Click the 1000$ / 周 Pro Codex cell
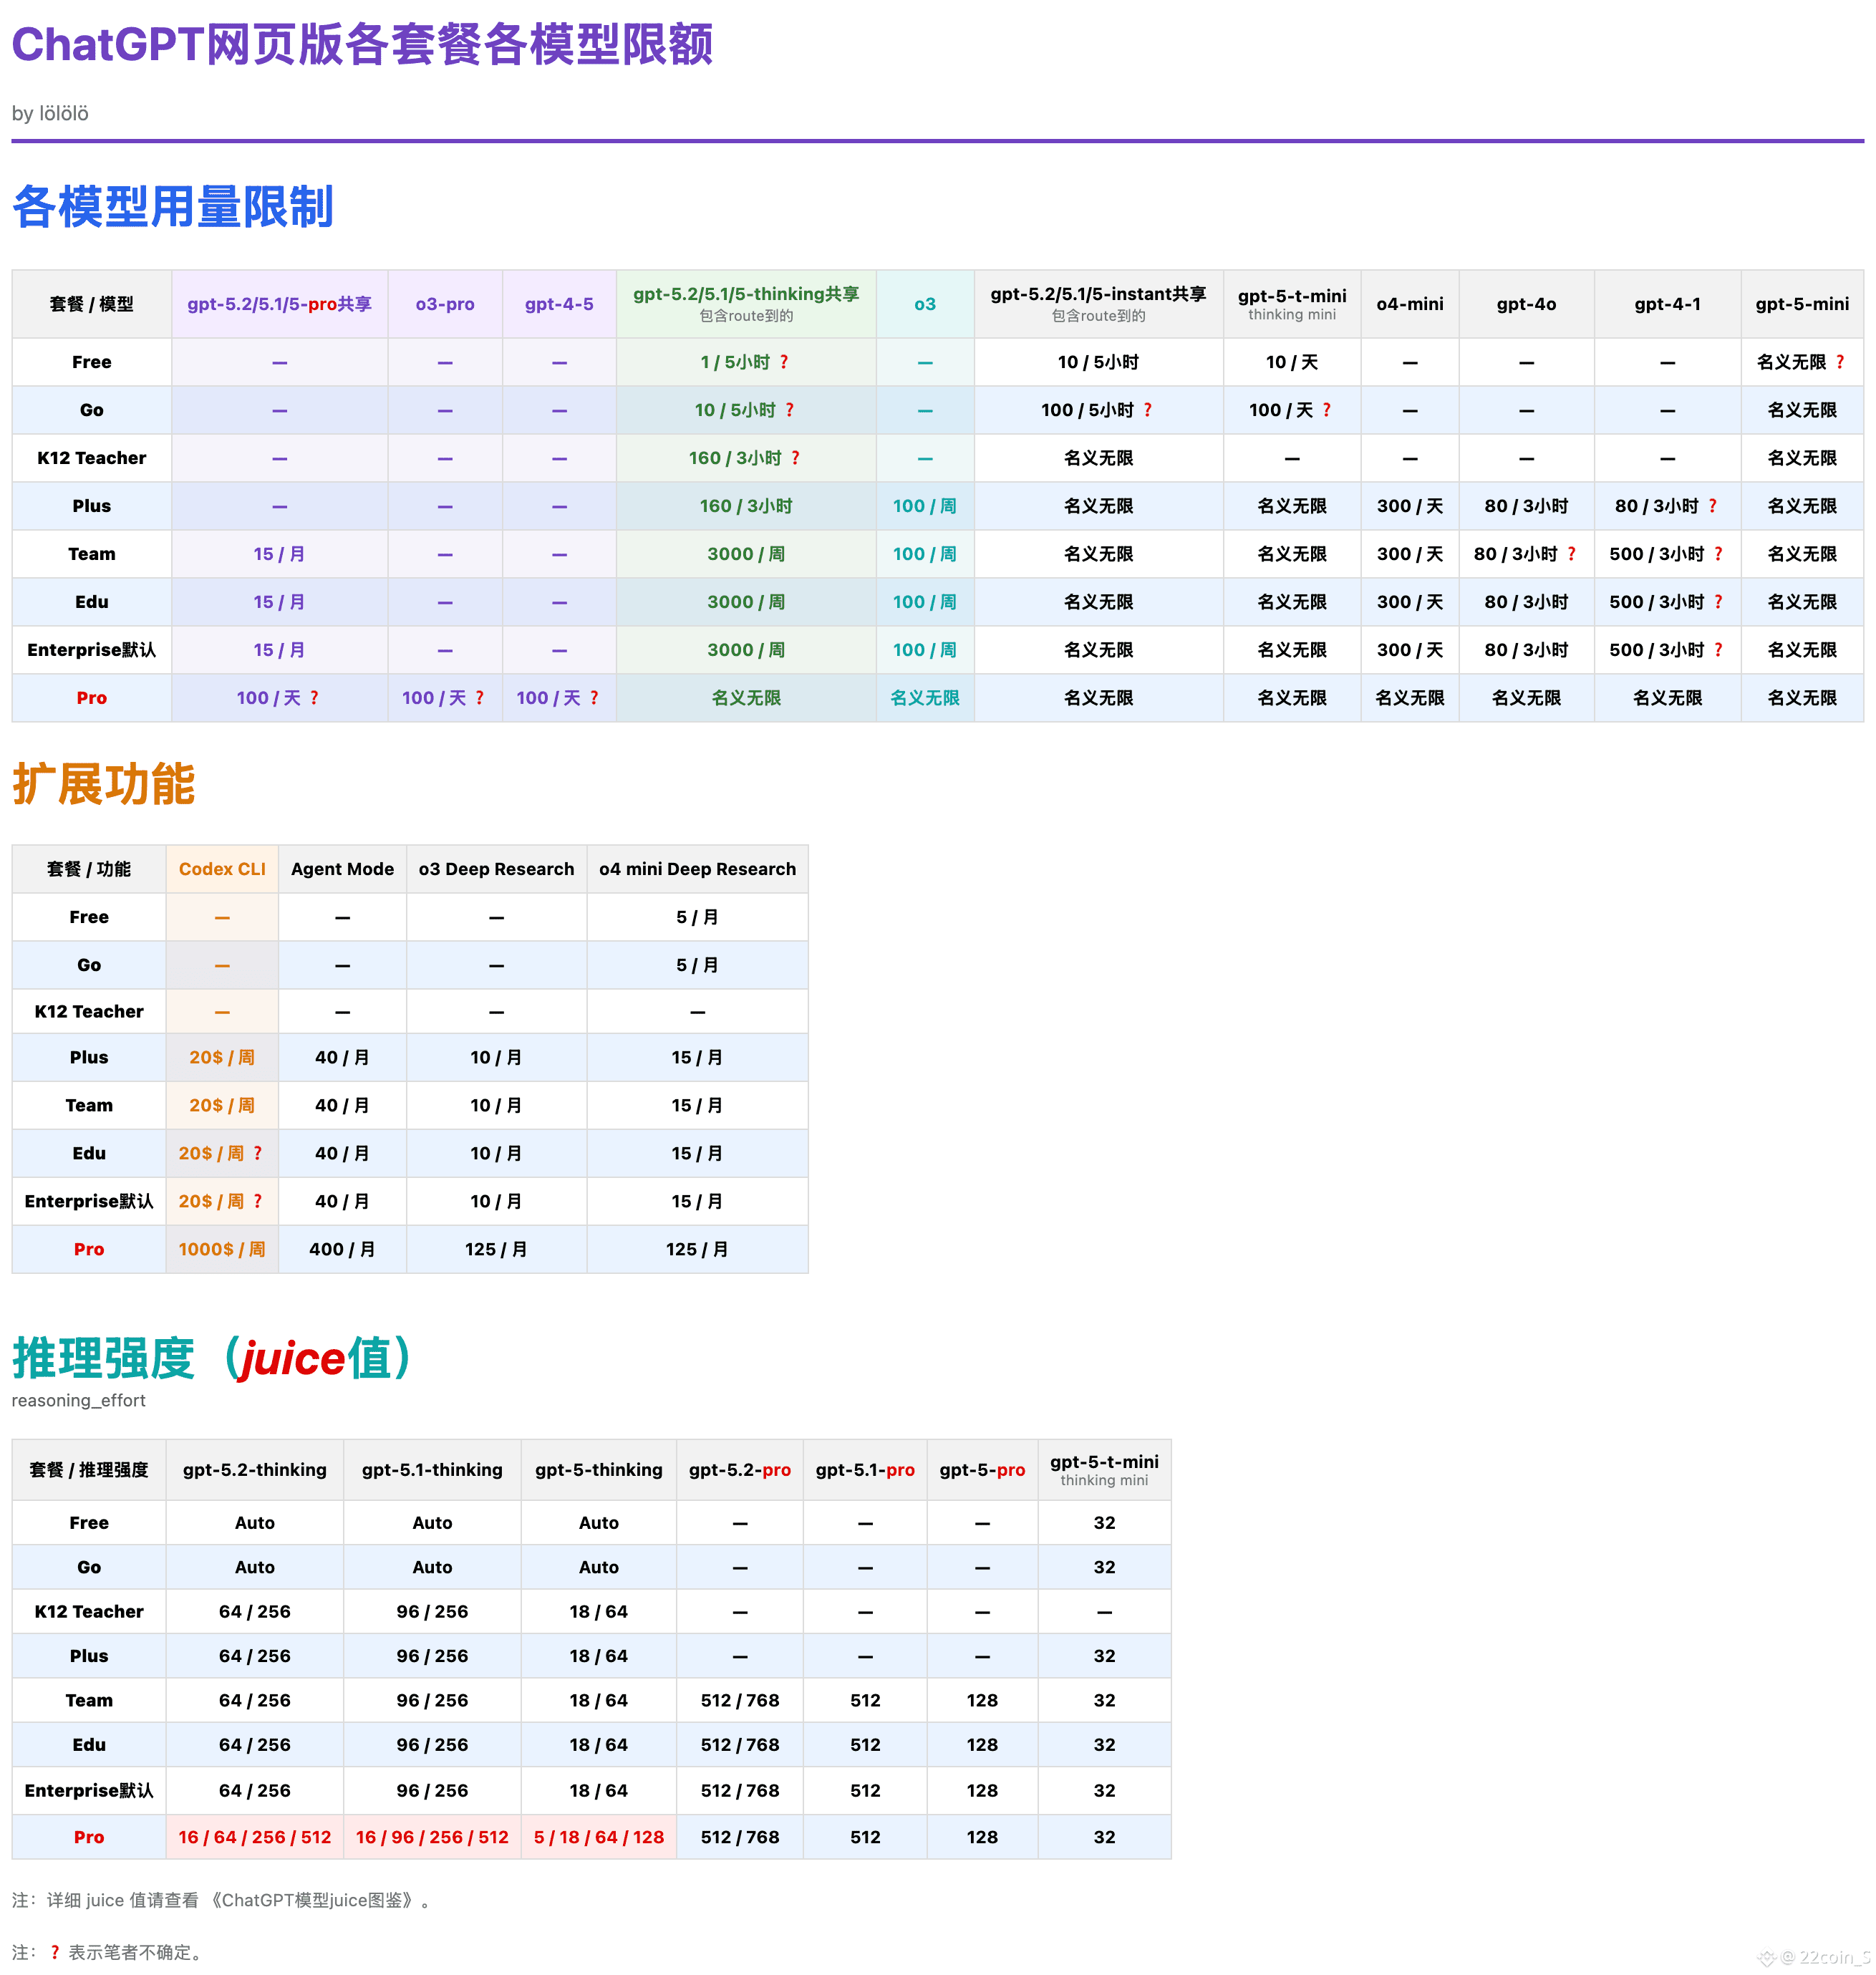Viewport: 1876px width, 1975px height. 222,1249
